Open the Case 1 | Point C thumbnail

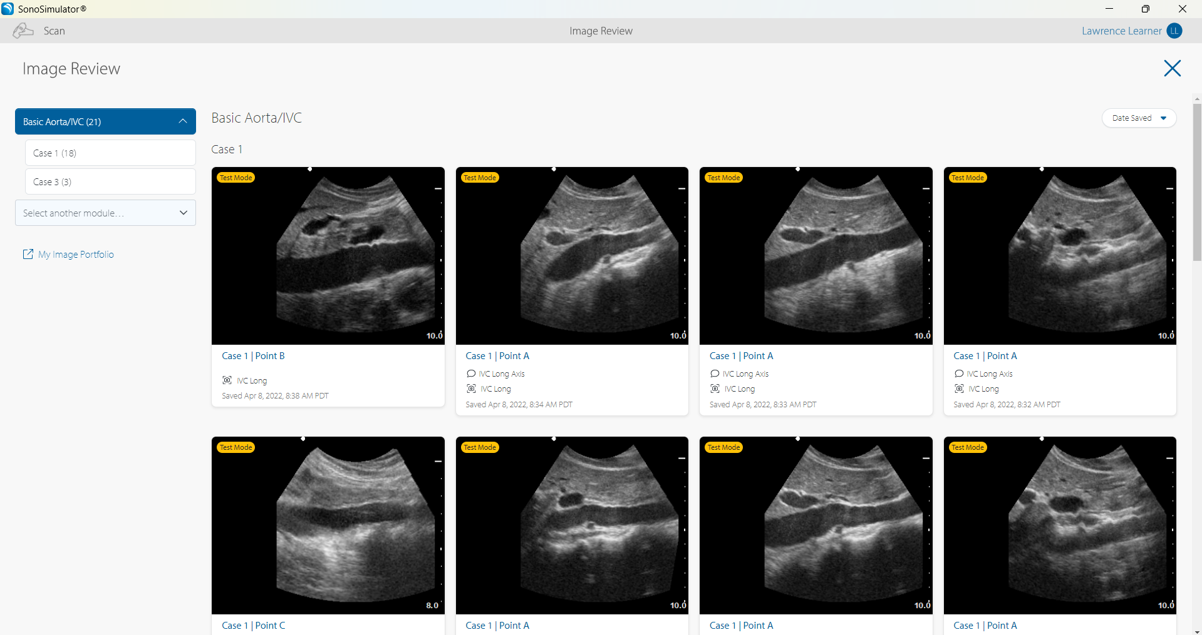tap(328, 526)
